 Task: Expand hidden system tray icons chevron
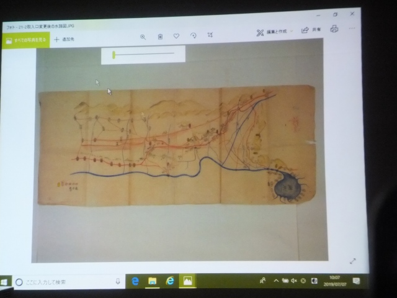(x=276, y=281)
